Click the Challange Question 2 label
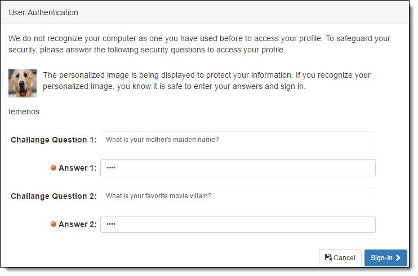The height and width of the screenshot is (276, 418). click(54, 196)
